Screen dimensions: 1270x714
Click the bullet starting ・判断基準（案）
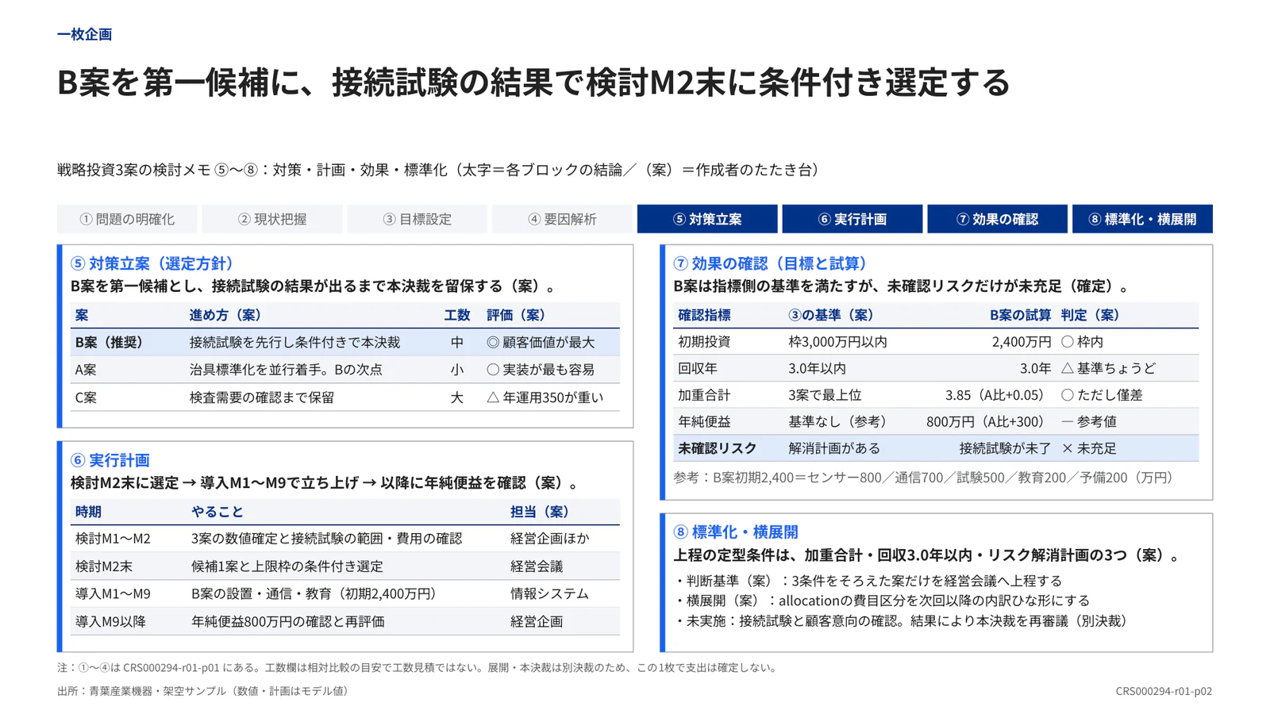tap(868, 581)
